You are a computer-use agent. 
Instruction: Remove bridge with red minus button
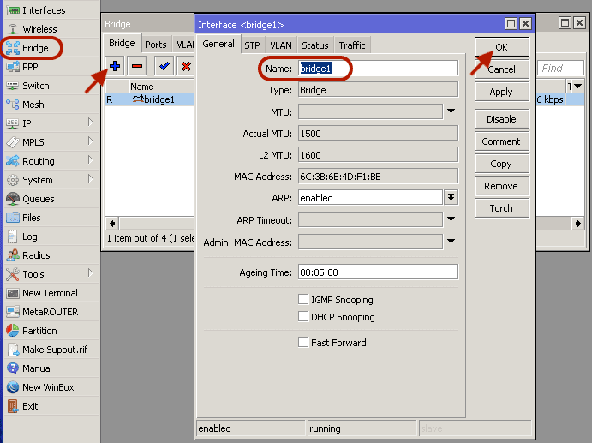[137, 67]
